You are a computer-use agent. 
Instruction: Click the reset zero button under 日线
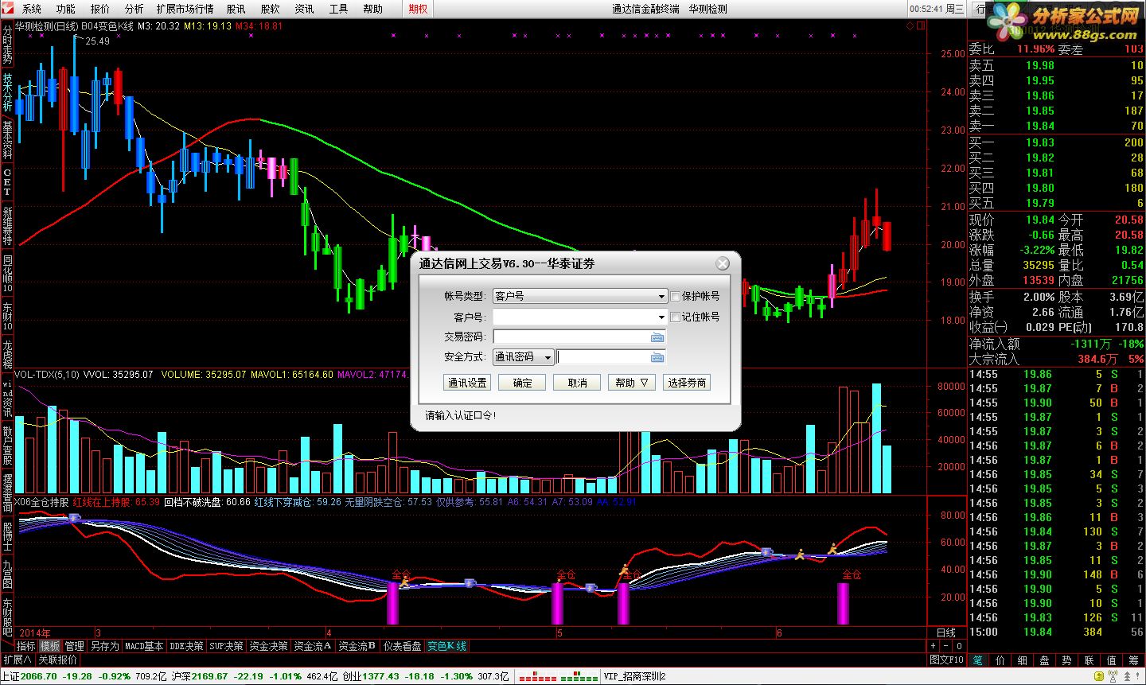pos(959,646)
